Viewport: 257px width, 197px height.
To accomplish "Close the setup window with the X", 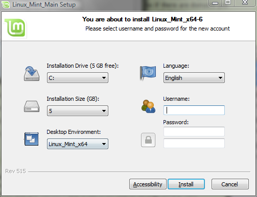I will pyautogui.click(x=245, y=3).
